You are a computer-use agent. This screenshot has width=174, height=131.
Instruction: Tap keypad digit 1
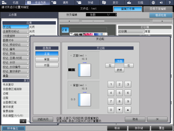click(111, 84)
